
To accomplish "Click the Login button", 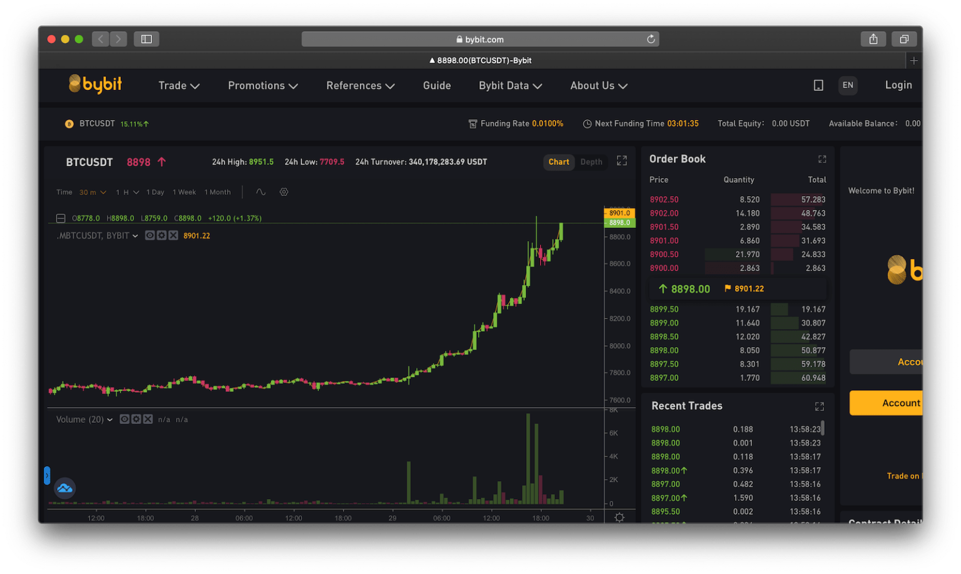I will pos(898,85).
